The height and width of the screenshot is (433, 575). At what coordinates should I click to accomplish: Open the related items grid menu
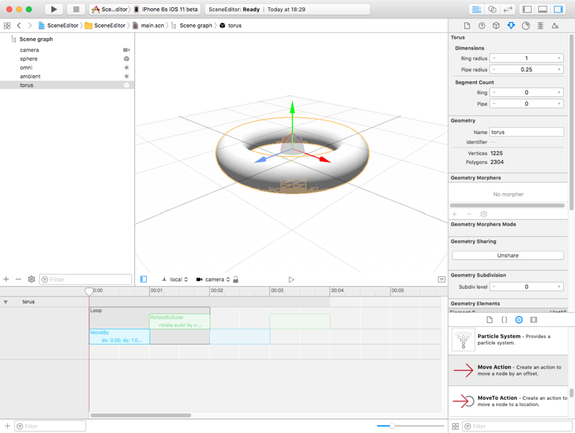pyautogui.click(x=7, y=25)
